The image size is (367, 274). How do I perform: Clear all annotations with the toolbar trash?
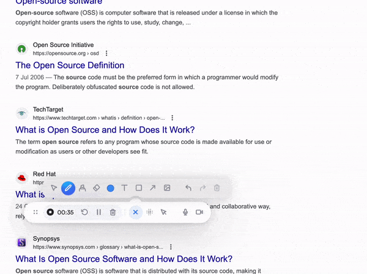[x=217, y=188]
